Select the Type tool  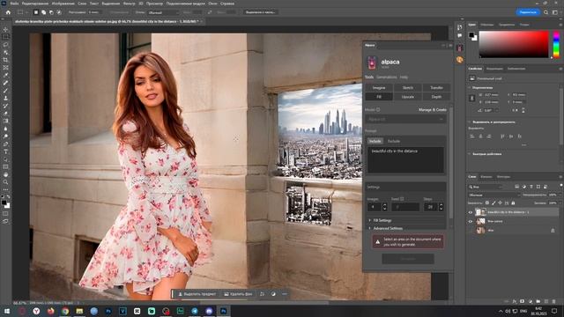[x=5, y=151]
